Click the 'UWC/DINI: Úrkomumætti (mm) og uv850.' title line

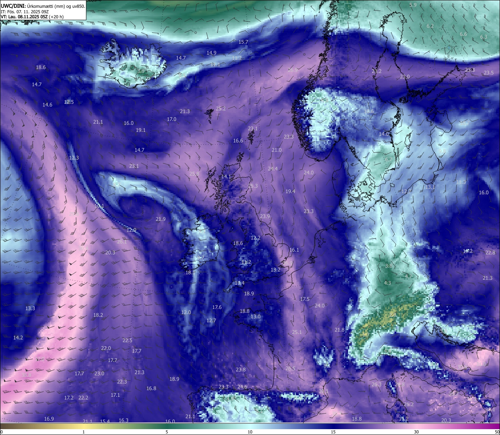click(43, 6)
